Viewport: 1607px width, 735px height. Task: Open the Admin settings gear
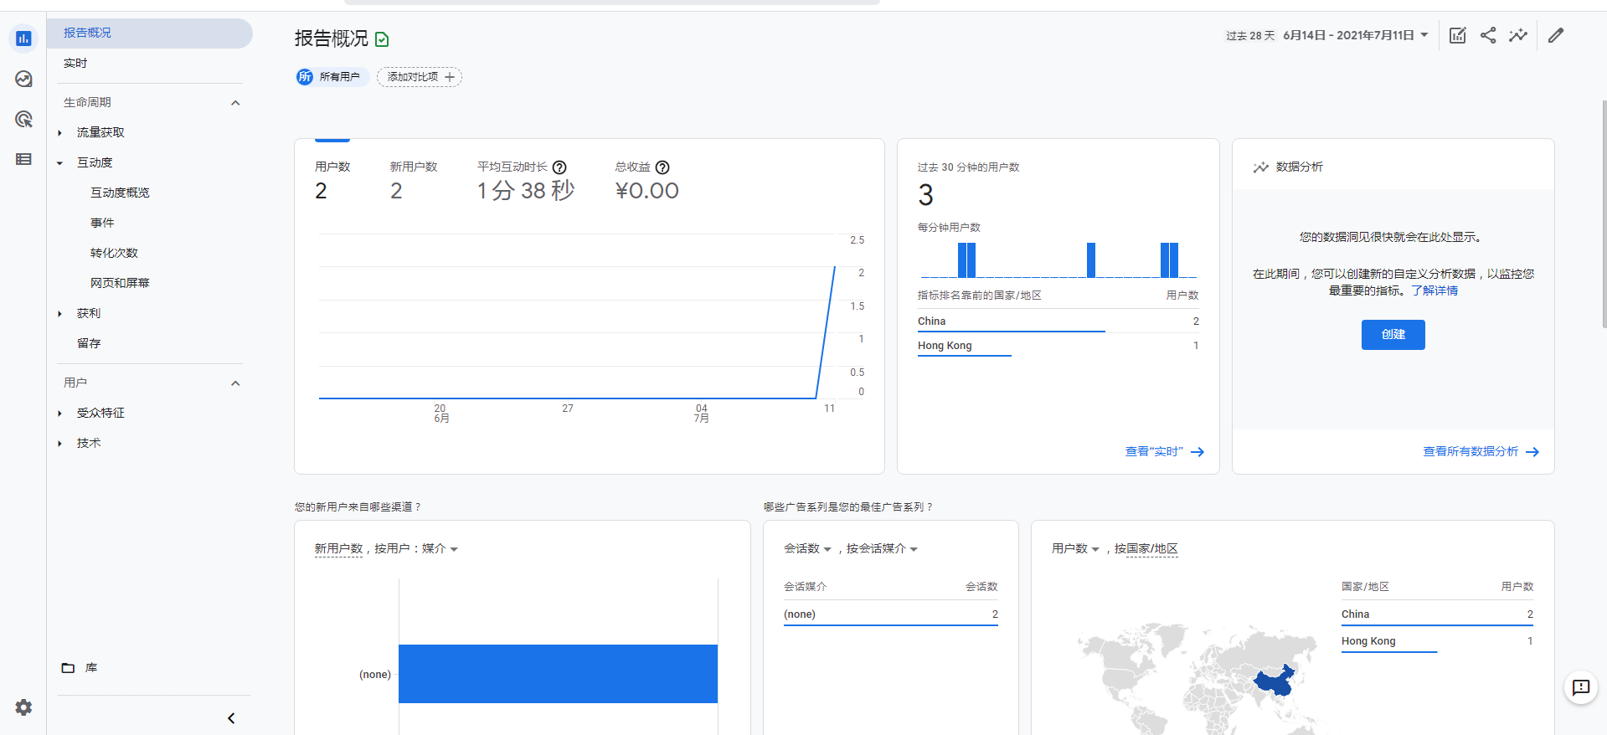click(23, 707)
